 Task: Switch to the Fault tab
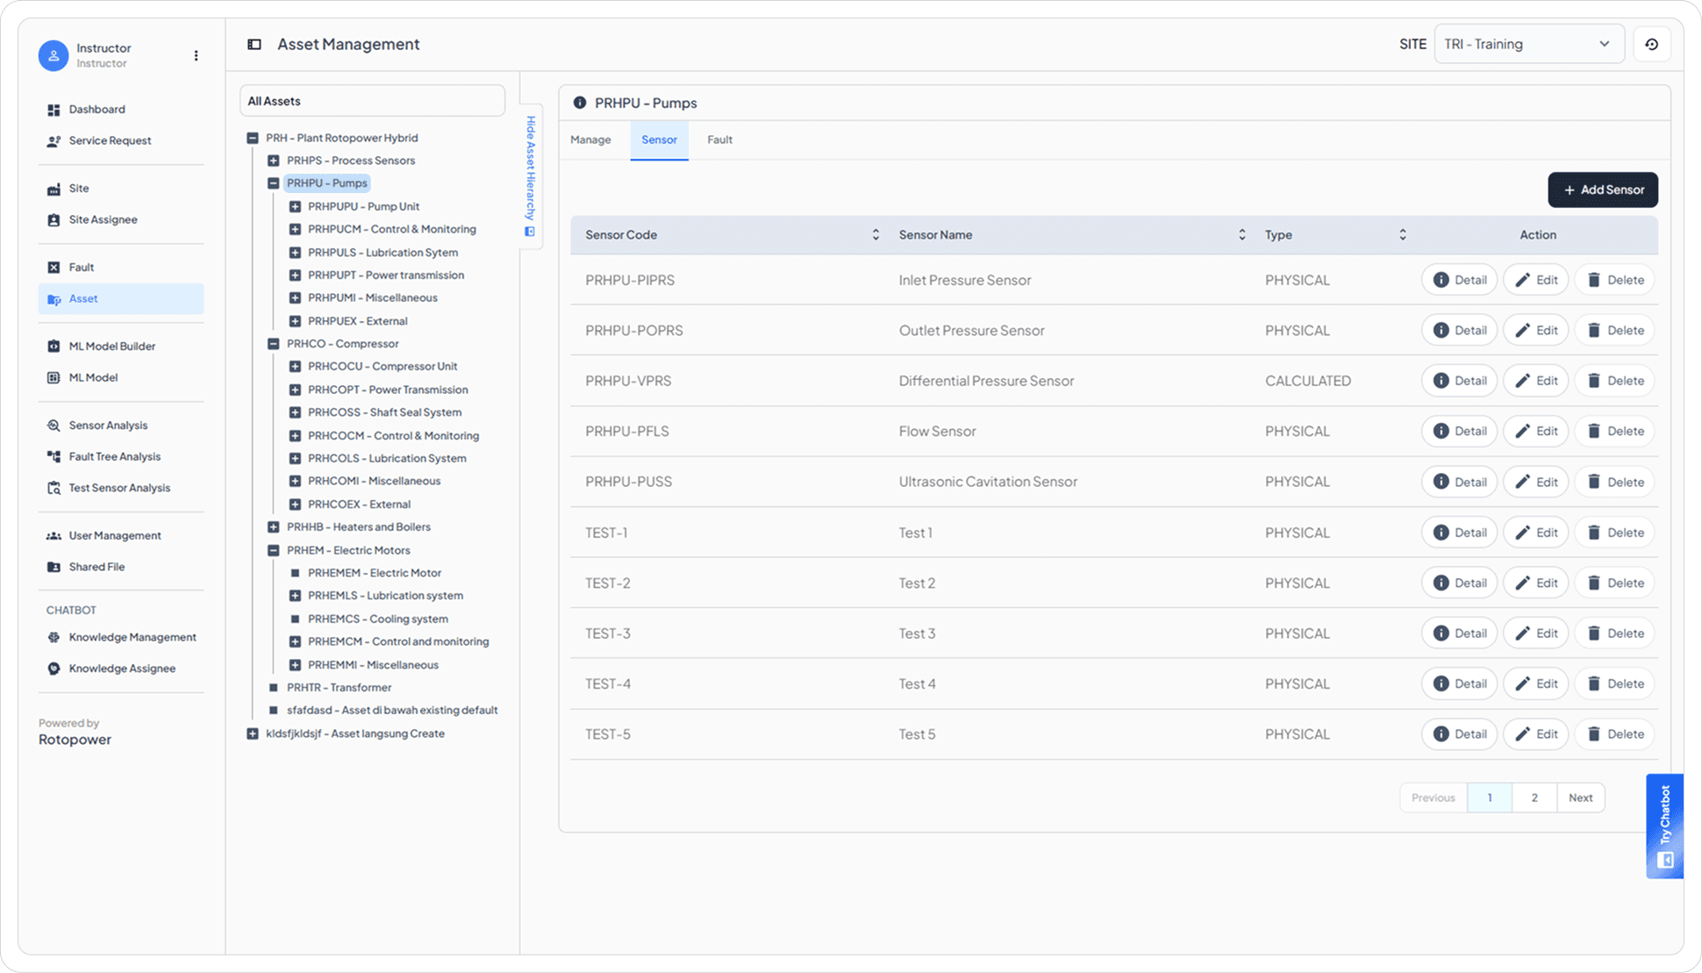click(x=719, y=140)
